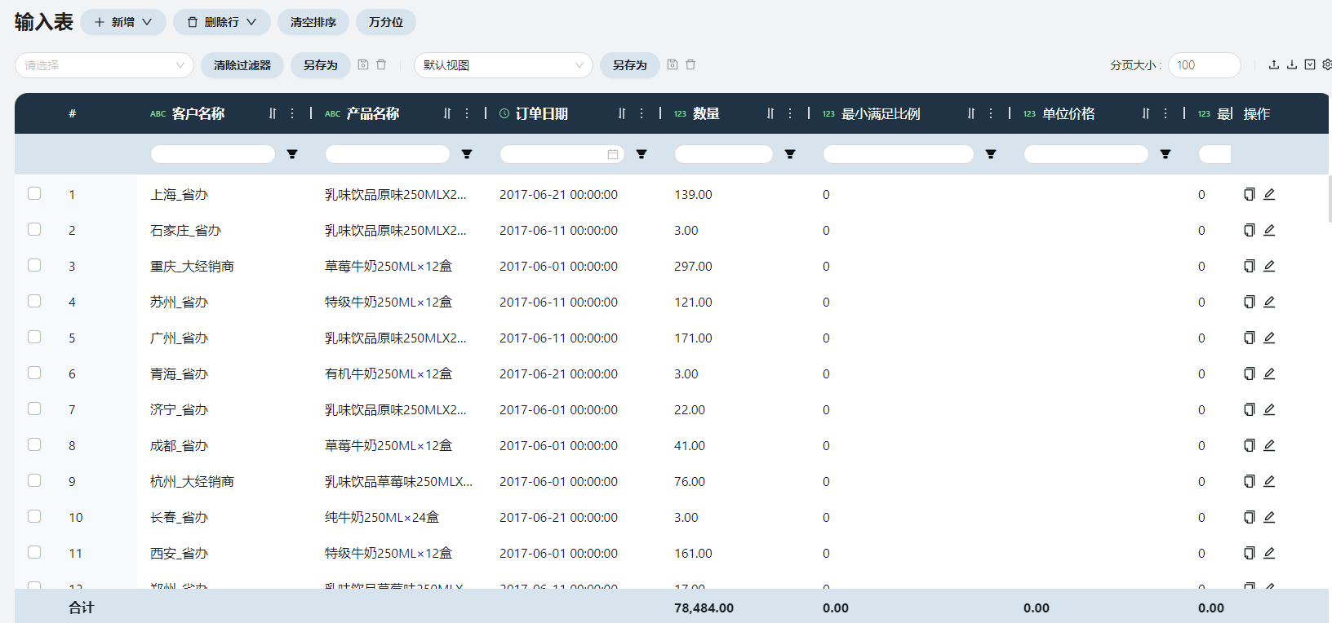Image resolution: width=1332 pixels, height=623 pixels.
Task: Open the 默认视图 view dropdown
Action: pyautogui.click(x=503, y=65)
